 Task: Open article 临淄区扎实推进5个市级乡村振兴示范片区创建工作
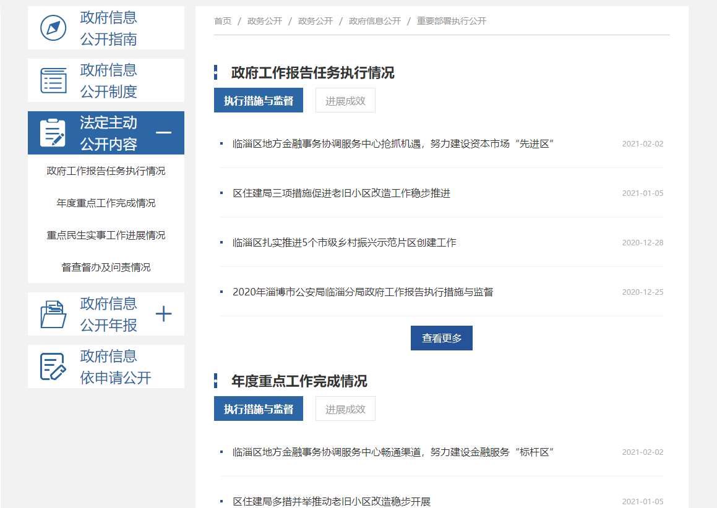pyautogui.click(x=345, y=243)
